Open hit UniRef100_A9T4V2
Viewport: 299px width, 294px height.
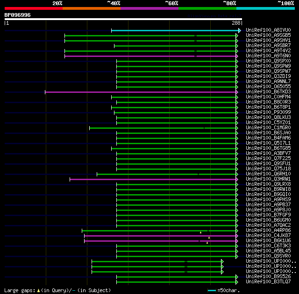268,51
